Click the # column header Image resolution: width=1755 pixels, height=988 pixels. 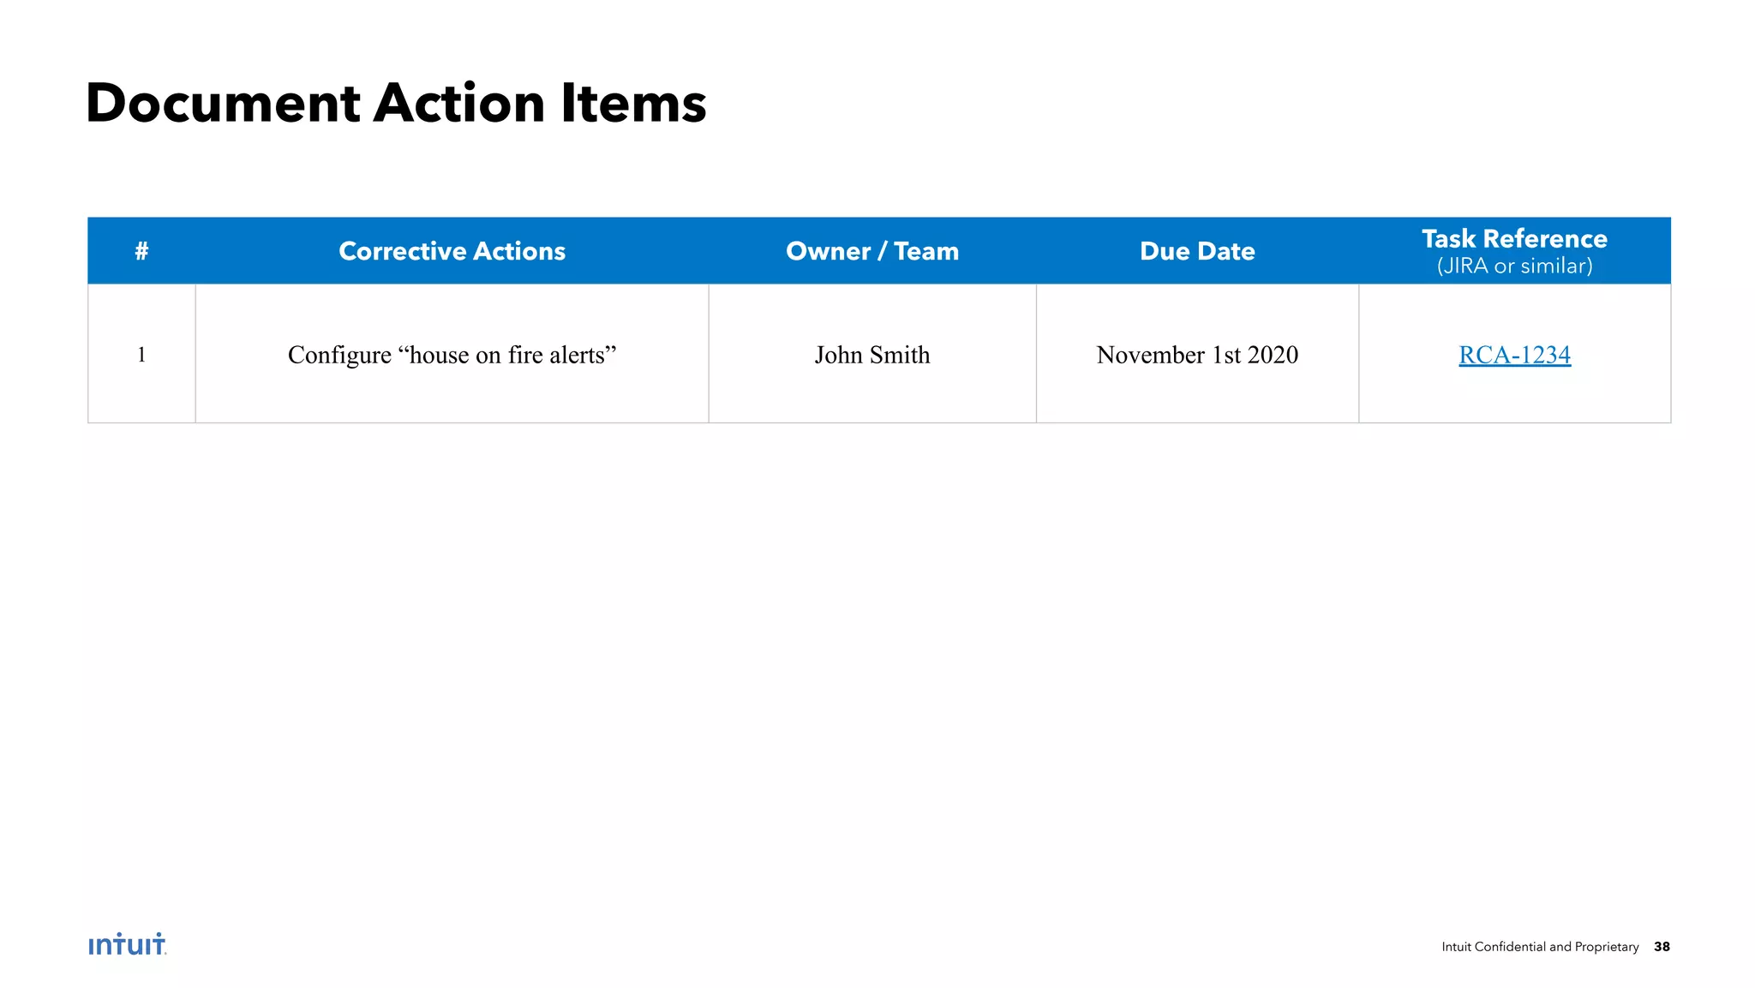pyautogui.click(x=141, y=251)
